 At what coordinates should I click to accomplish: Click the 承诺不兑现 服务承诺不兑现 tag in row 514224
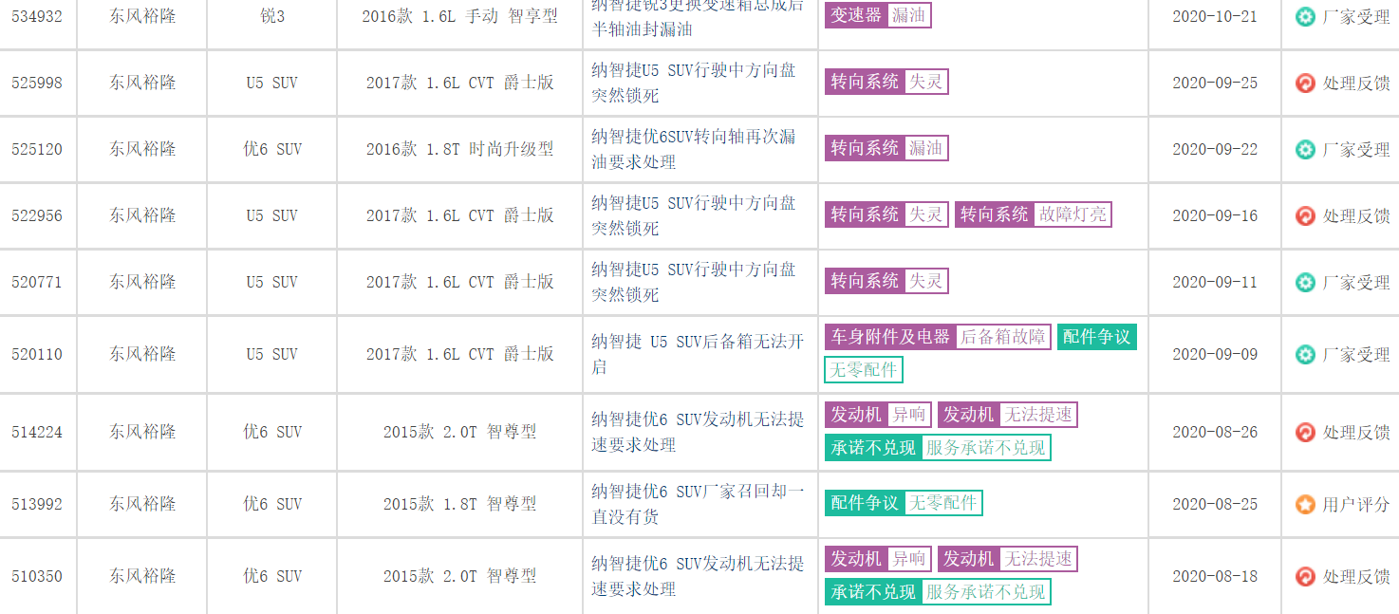click(x=938, y=448)
